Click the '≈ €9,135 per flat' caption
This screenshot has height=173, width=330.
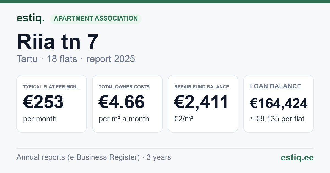(x=277, y=119)
